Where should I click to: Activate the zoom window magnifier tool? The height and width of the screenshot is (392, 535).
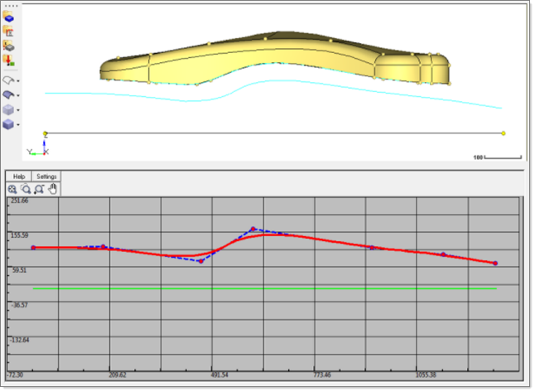tap(39, 189)
